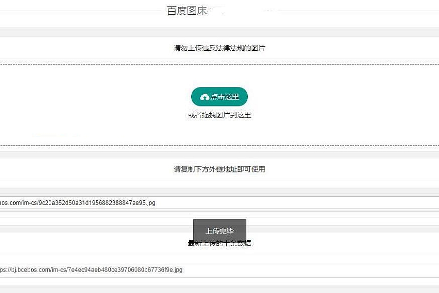Viewport: 439px width, 293px height.
Task: Click the gray bar above the recent uploads heading
Action: tap(98, 229)
